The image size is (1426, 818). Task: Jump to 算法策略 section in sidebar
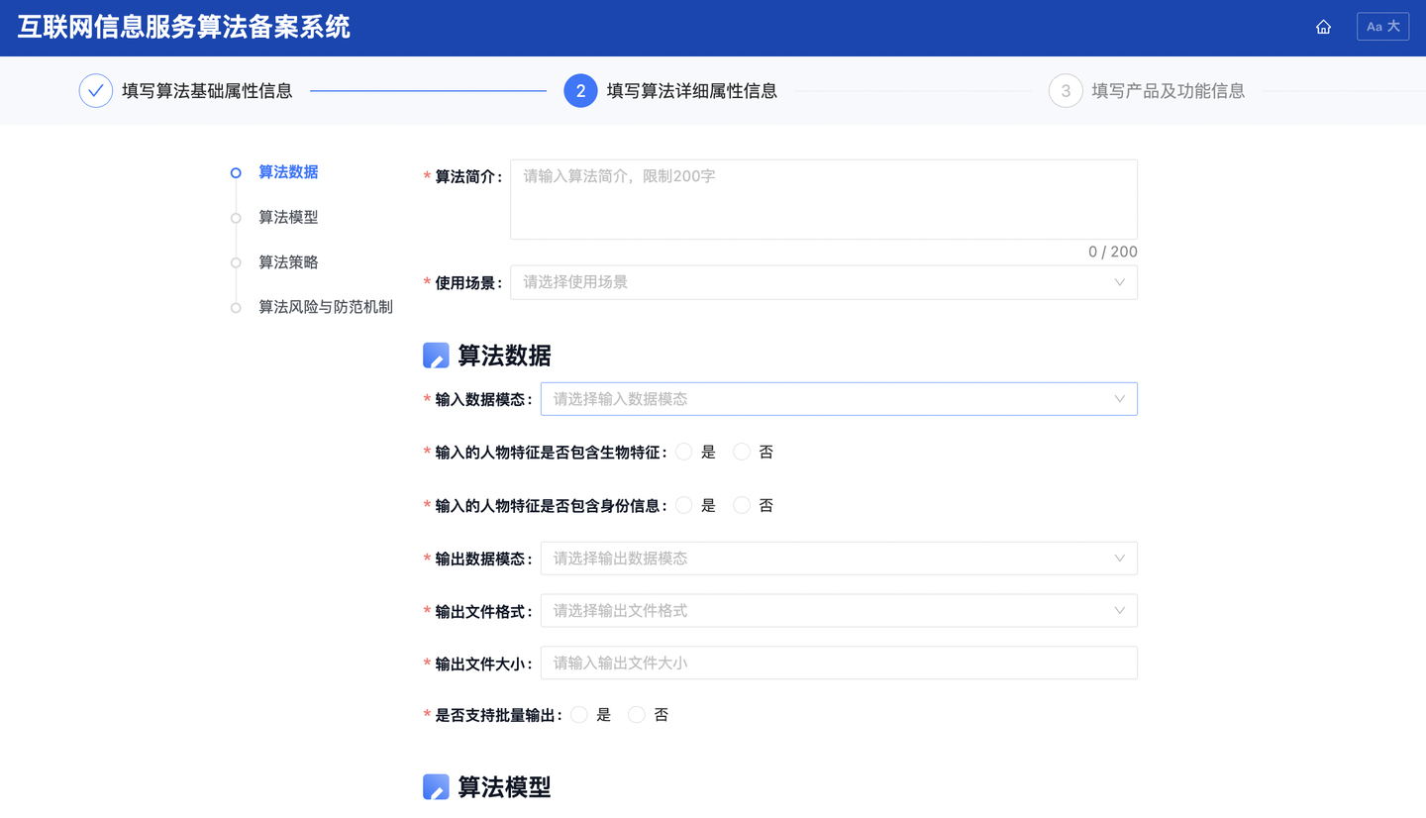pyautogui.click(x=288, y=262)
